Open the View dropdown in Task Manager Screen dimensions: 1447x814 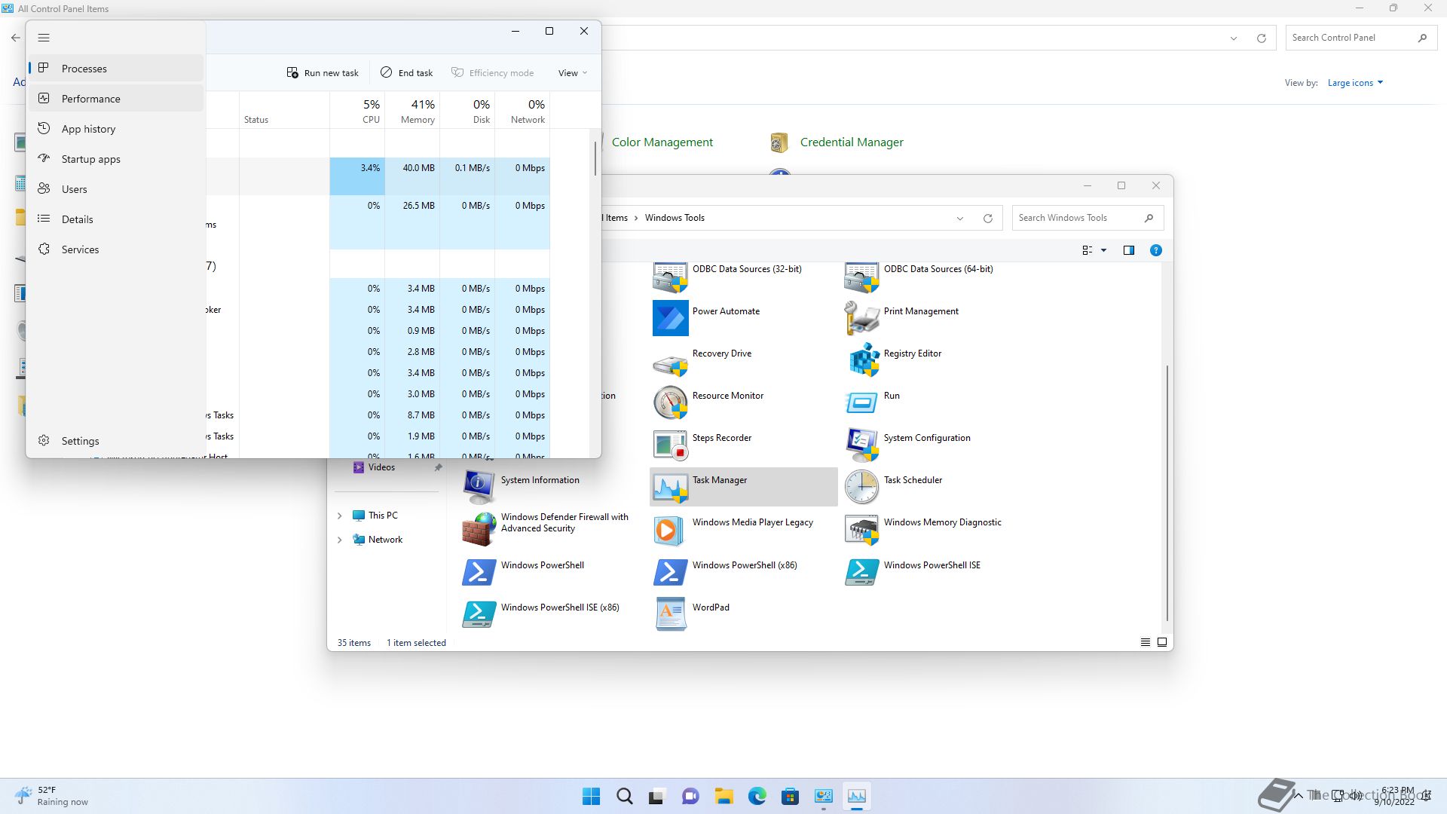click(x=573, y=73)
